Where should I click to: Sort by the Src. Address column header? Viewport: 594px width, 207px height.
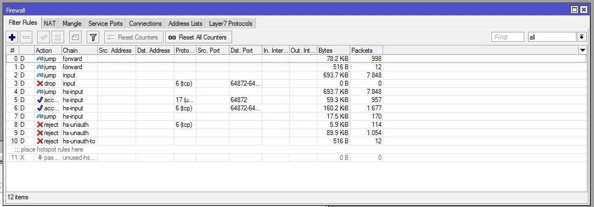pyautogui.click(x=116, y=51)
